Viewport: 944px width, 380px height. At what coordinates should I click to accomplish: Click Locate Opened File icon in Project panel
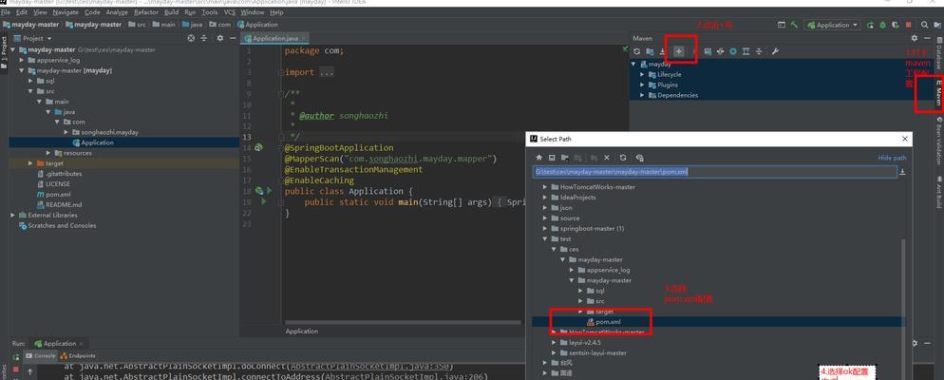(x=192, y=38)
